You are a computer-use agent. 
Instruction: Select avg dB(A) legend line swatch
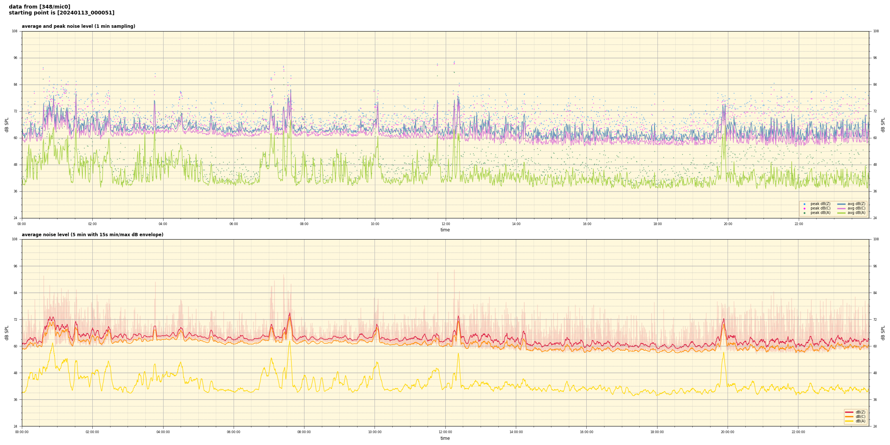click(x=841, y=213)
